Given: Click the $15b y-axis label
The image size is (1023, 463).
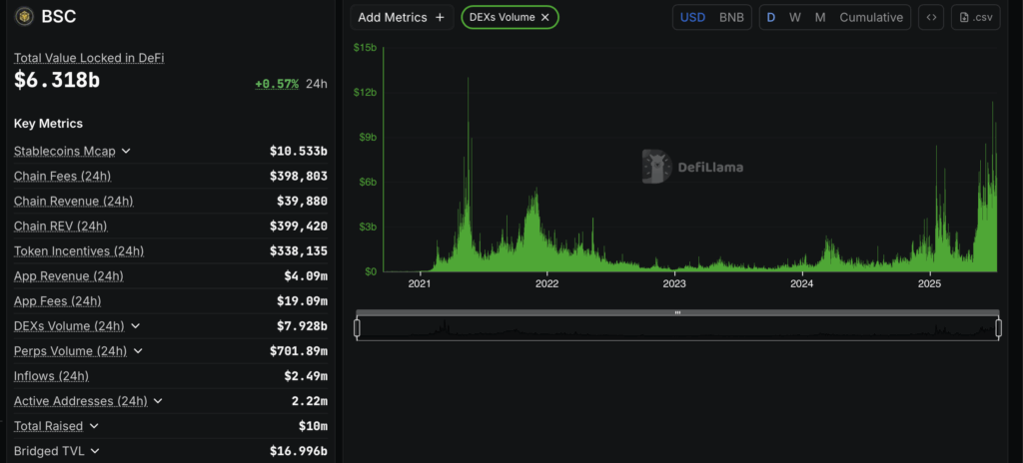Looking at the screenshot, I should pos(364,47).
